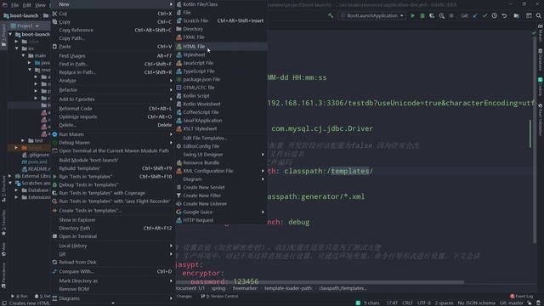Click CRLF line separator in status bar
Screen dimensions: 544x306
coord(407,303)
